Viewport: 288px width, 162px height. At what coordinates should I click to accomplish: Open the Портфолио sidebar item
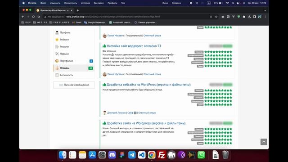point(74,61)
